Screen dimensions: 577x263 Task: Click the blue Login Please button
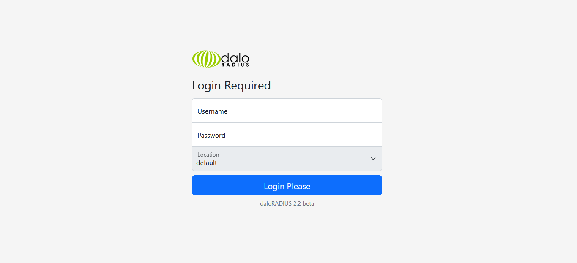(287, 185)
